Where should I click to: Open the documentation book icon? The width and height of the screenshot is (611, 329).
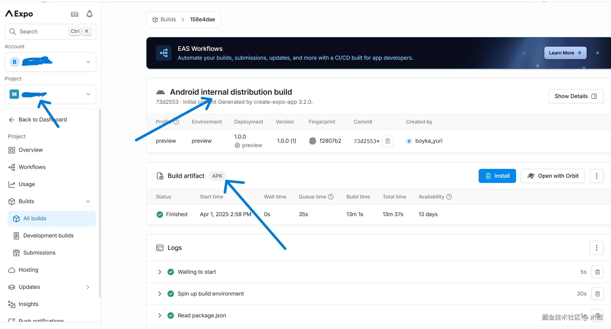coord(74,14)
